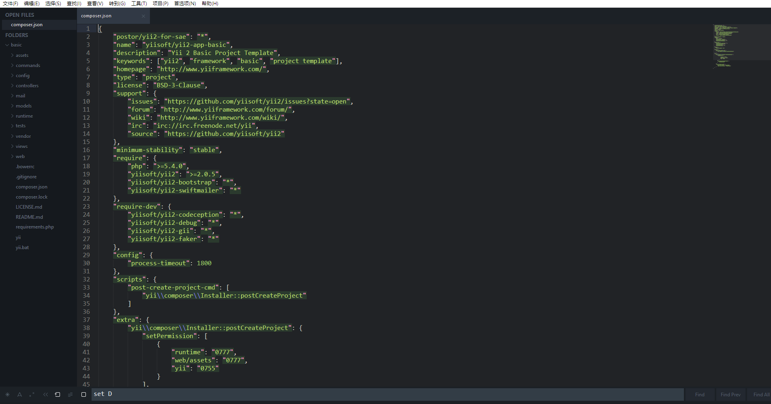Toggle in-selection search option
771x404 pixels.
pos(70,395)
